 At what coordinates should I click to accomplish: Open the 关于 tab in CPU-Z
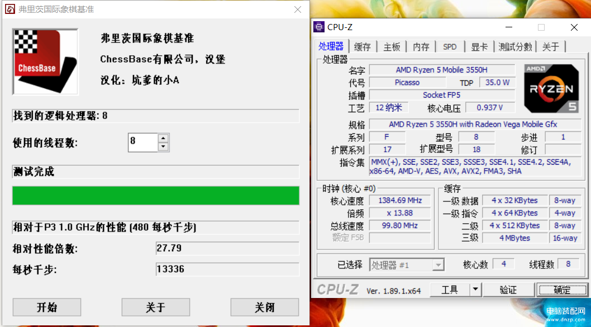[x=551, y=47]
